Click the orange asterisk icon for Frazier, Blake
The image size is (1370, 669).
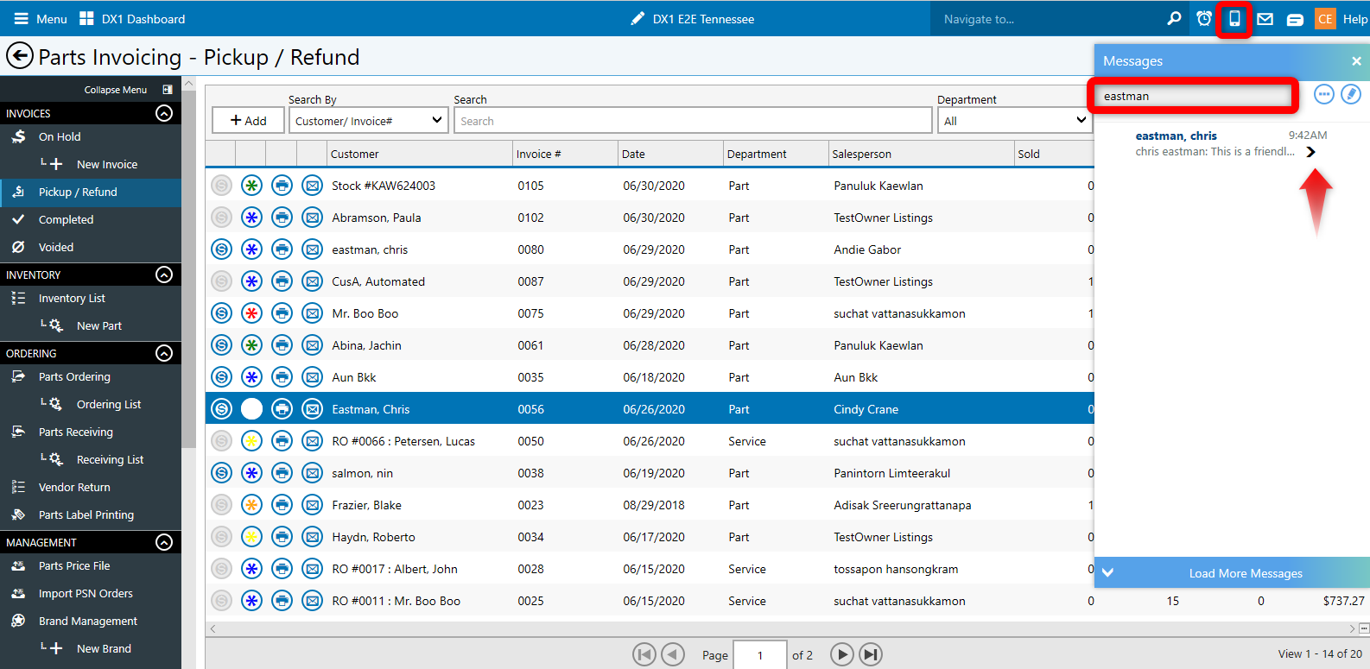251,505
